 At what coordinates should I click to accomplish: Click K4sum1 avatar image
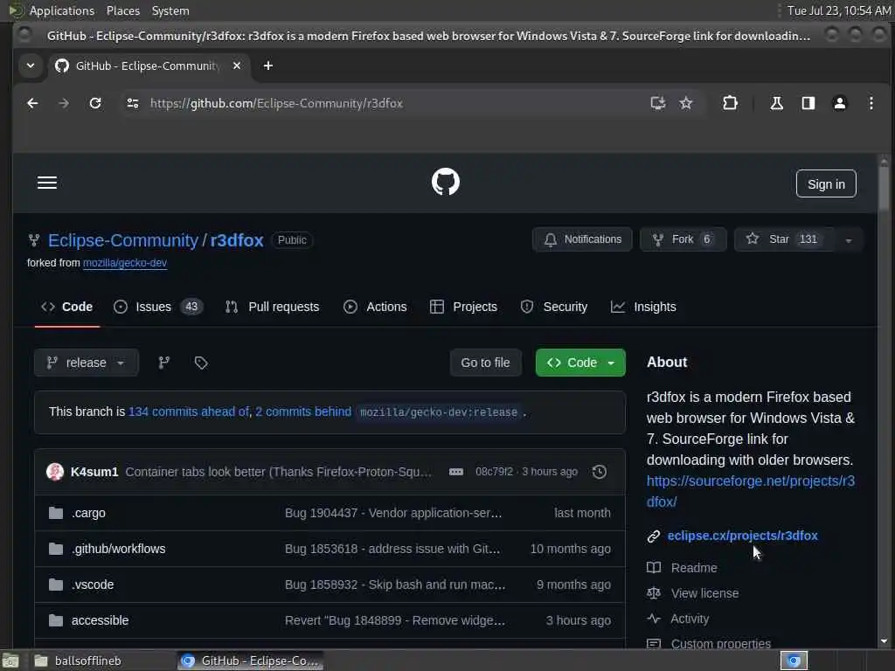(x=55, y=472)
